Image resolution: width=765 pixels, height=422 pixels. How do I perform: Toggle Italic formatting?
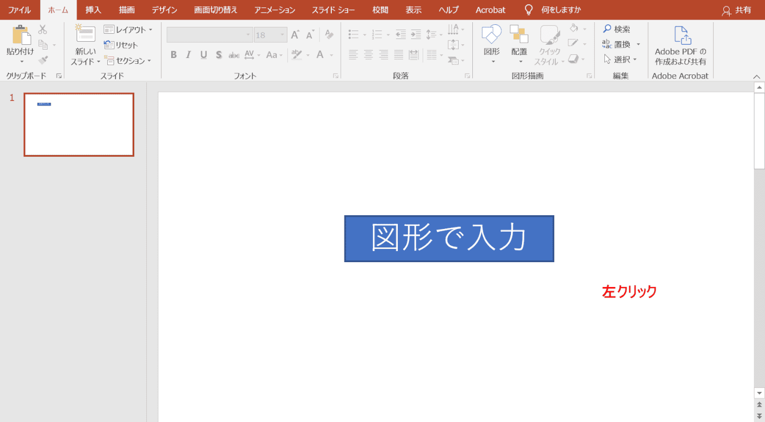pos(189,54)
